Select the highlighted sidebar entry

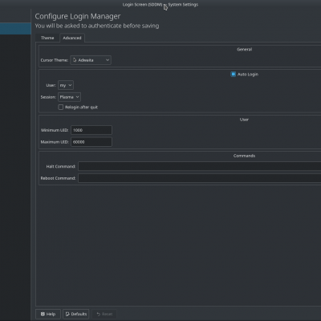click(x=15, y=29)
